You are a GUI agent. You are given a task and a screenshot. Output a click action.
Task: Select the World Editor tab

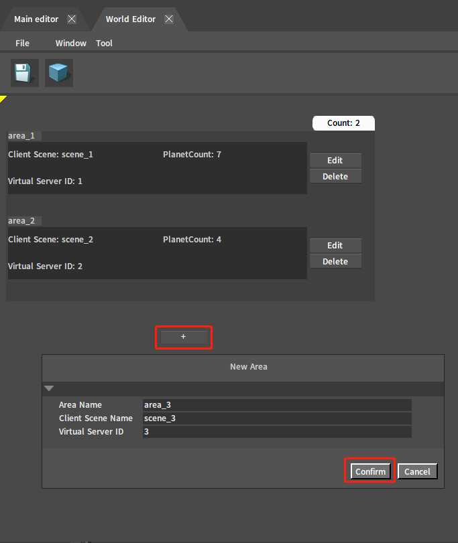tap(131, 19)
